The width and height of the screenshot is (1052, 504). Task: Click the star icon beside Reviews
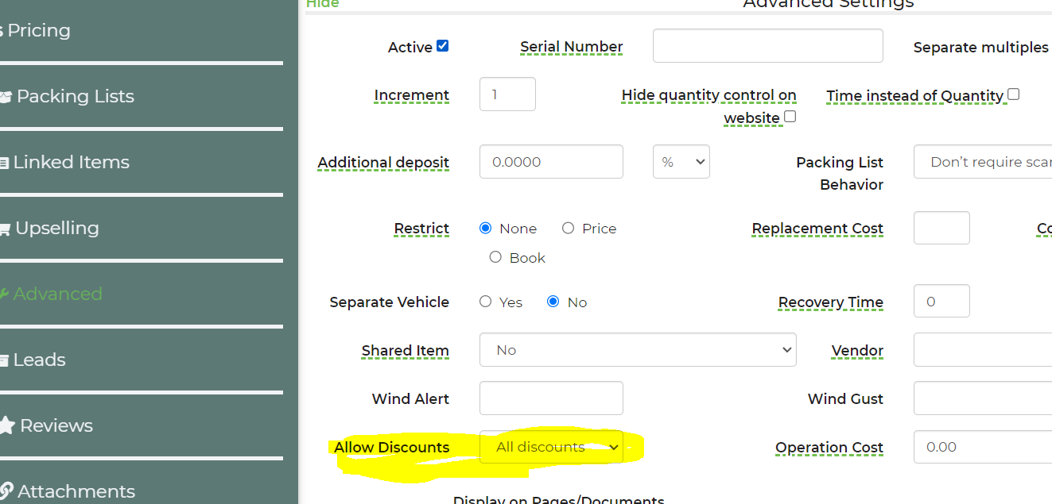click(6, 426)
